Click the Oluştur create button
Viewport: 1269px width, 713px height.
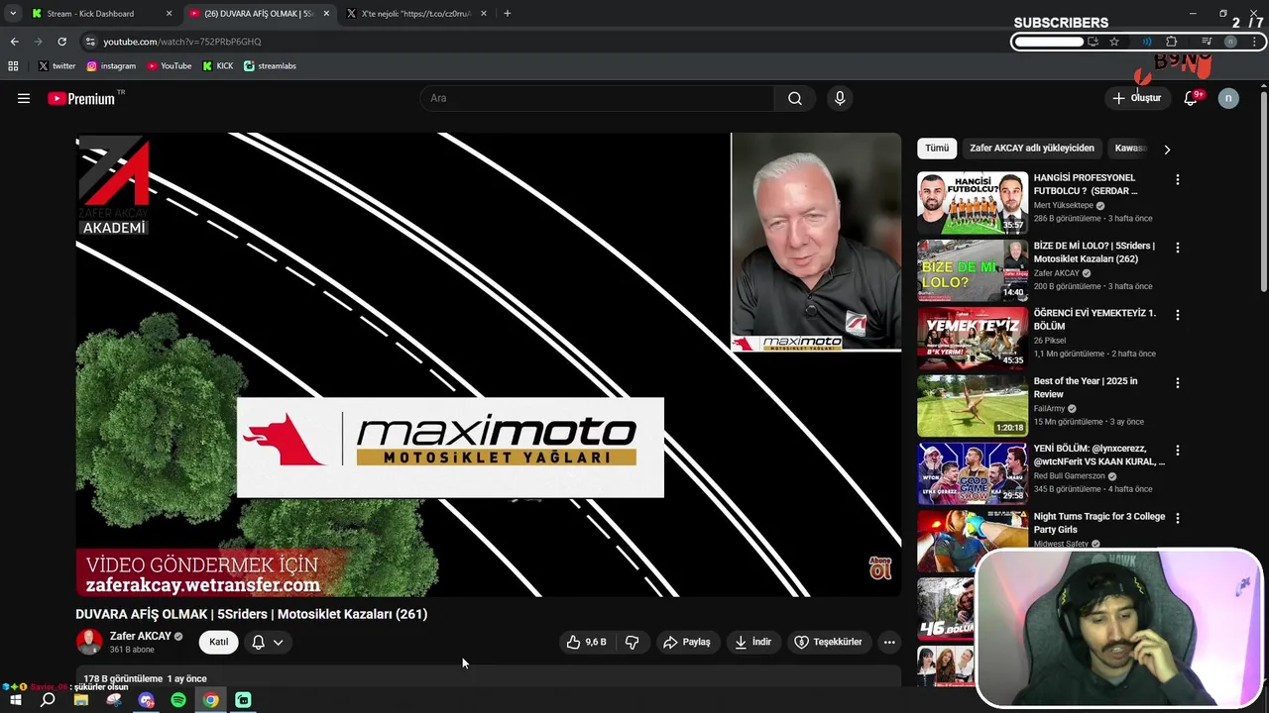(x=1136, y=98)
